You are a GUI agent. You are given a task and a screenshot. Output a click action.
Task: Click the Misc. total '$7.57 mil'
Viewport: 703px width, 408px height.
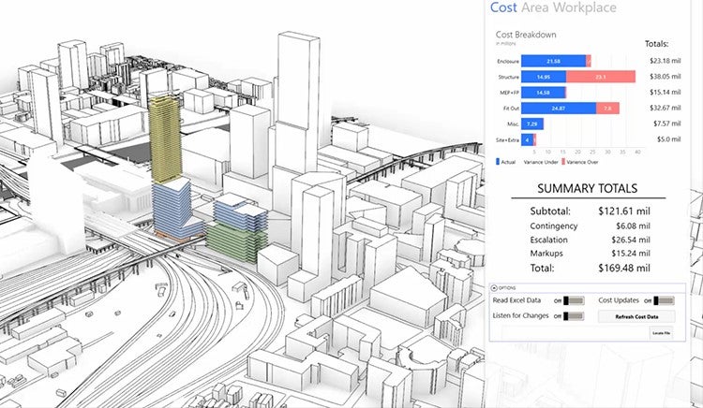[666, 124]
